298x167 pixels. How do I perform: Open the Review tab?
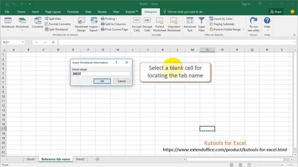pos(102,12)
